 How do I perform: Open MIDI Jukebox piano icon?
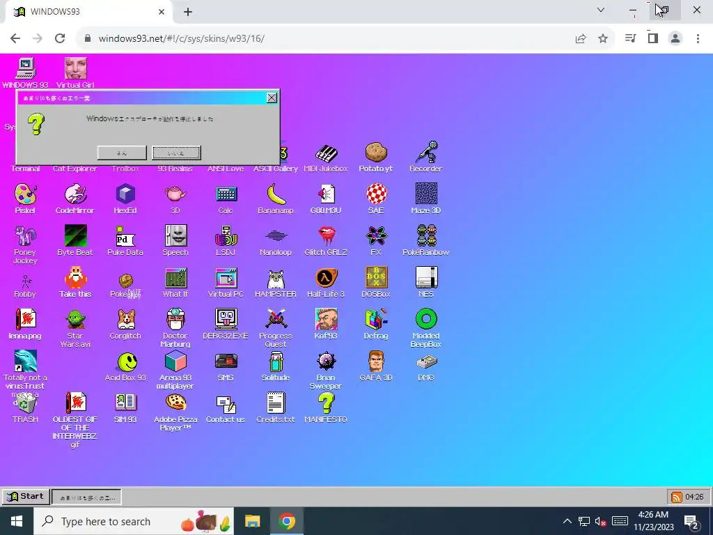click(x=326, y=153)
